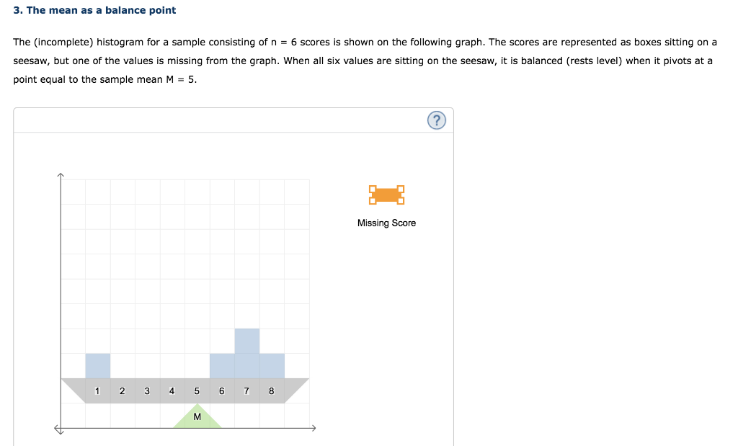
Task: Click the Missing Score label text
Action: (386, 223)
